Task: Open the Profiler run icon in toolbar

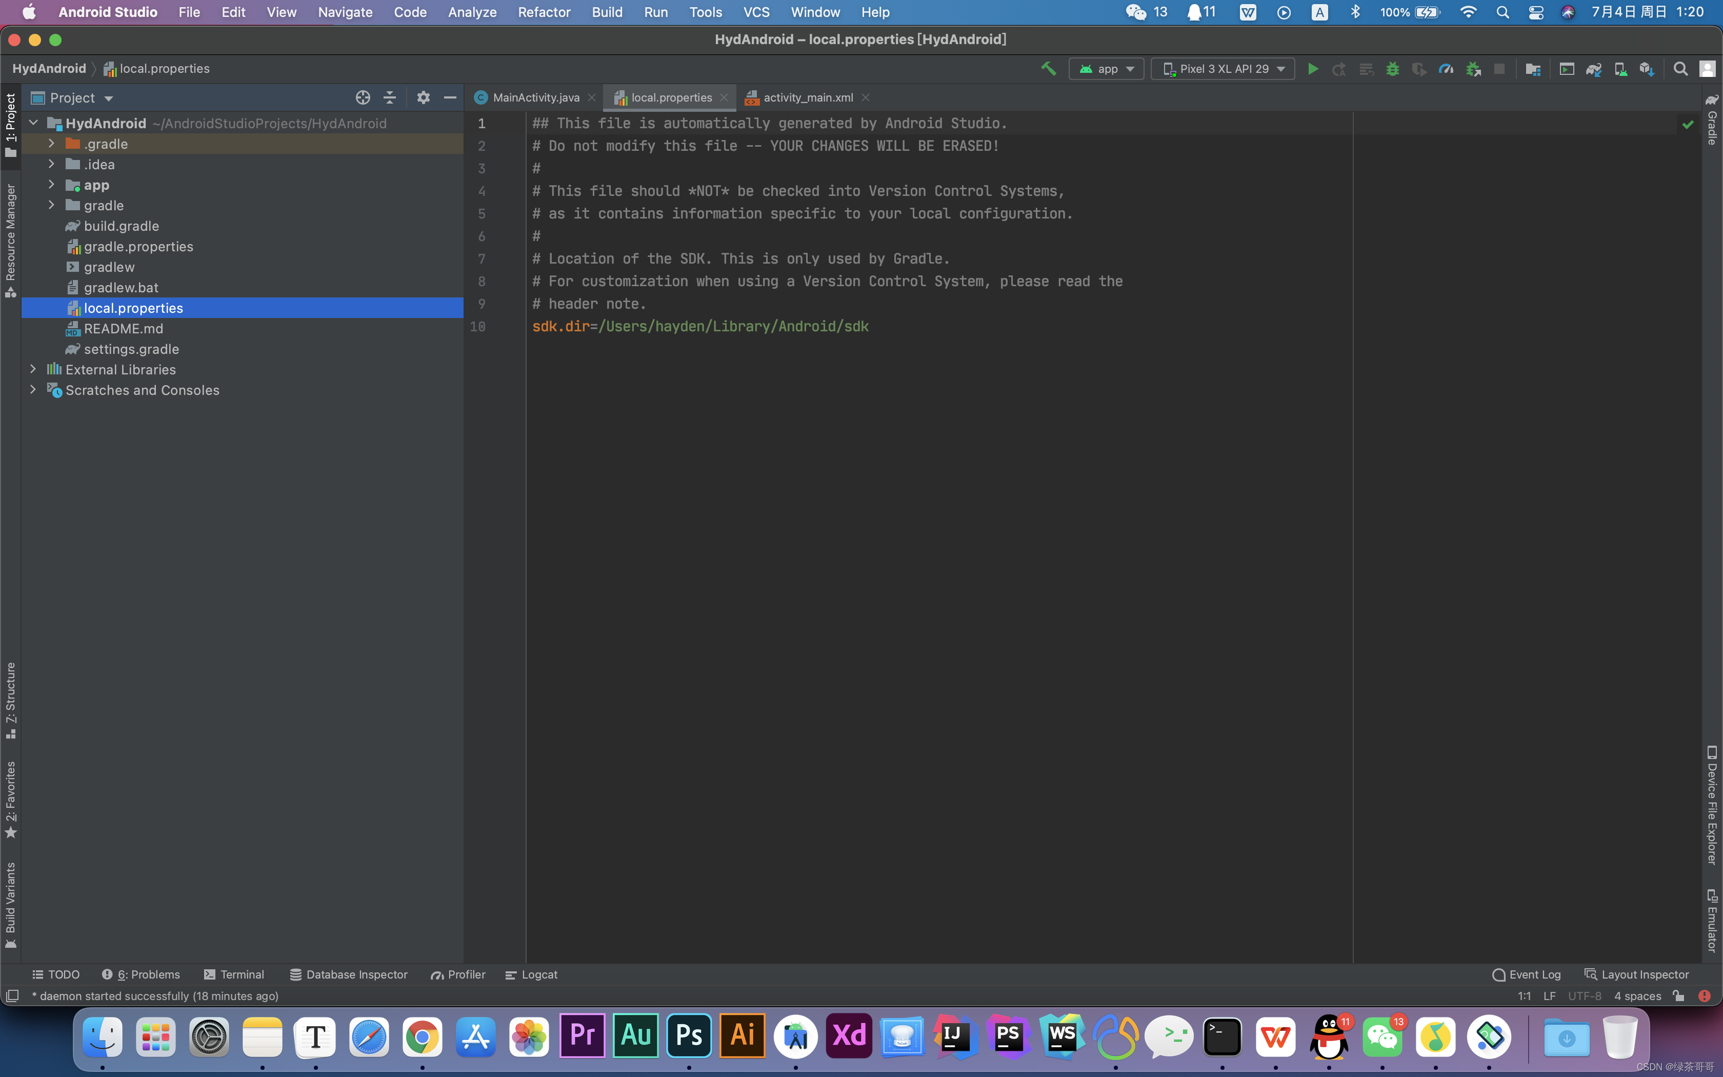Action: tap(1446, 68)
